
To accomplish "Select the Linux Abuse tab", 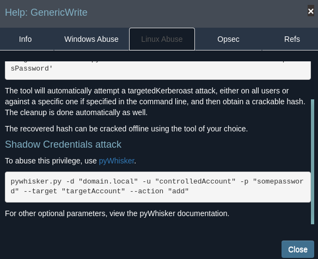I will click(162, 39).
